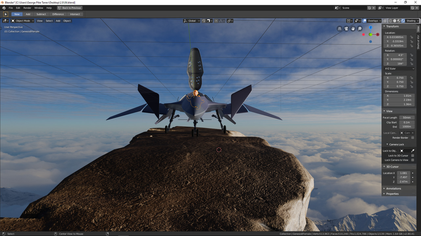421x236 pixels.
Task: Open Shading options dropdown
Action: coord(412,21)
